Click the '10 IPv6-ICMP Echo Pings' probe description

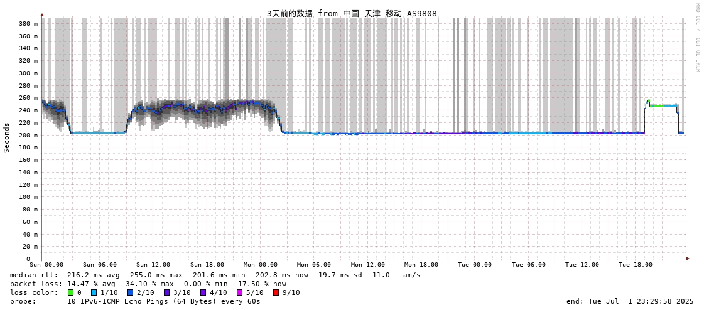(x=164, y=301)
